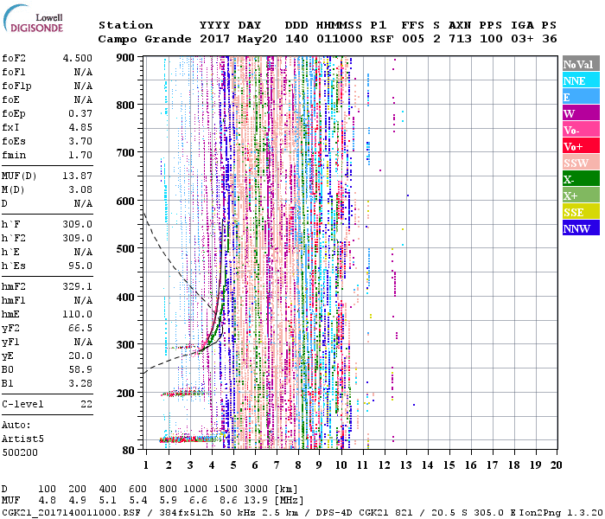Click the fxI value 4.85

tap(80, 127)
